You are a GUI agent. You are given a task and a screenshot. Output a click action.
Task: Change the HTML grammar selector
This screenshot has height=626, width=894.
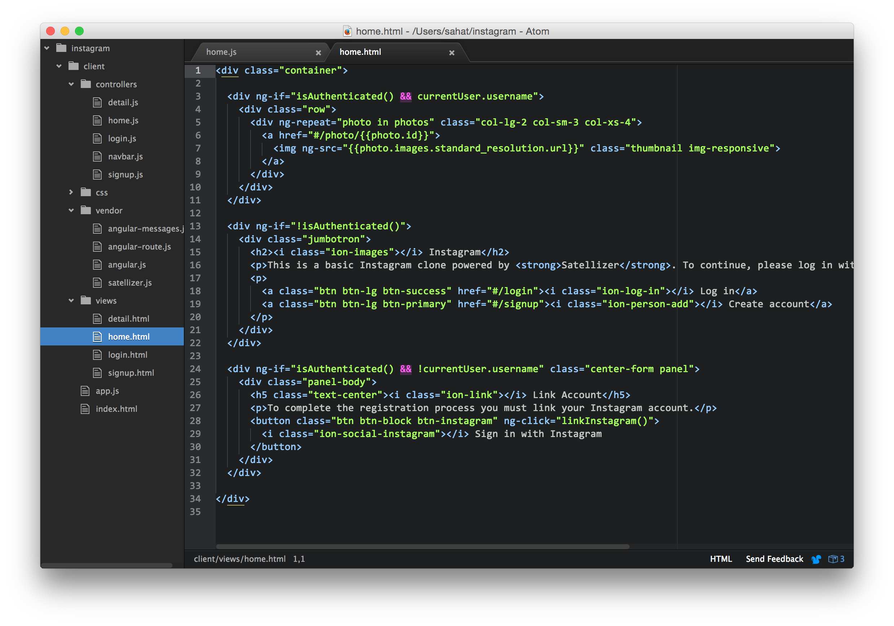[721, 559]
